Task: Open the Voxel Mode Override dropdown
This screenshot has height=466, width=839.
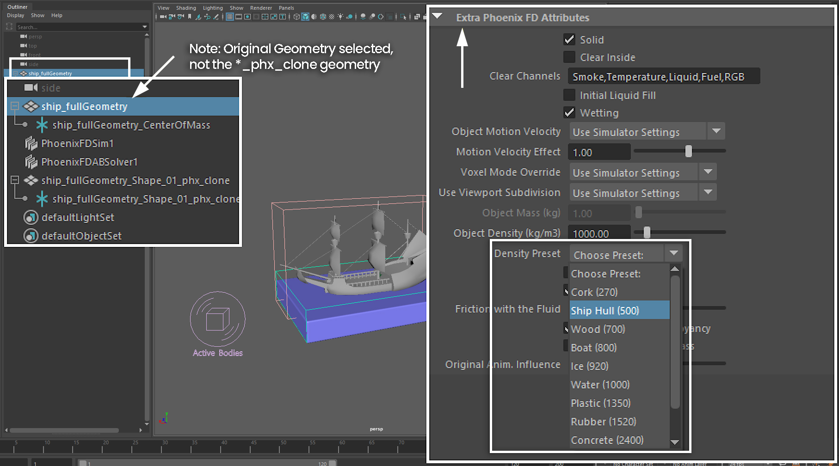Action: point(643,172)
